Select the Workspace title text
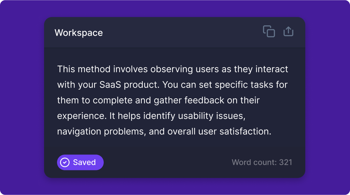 pos(79,33)
